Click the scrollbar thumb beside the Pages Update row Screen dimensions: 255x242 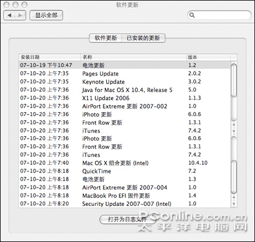234,80
